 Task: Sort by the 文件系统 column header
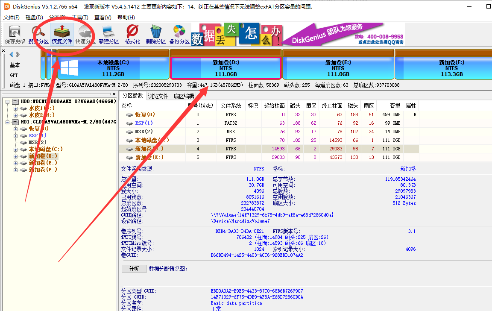pos(231,106)
